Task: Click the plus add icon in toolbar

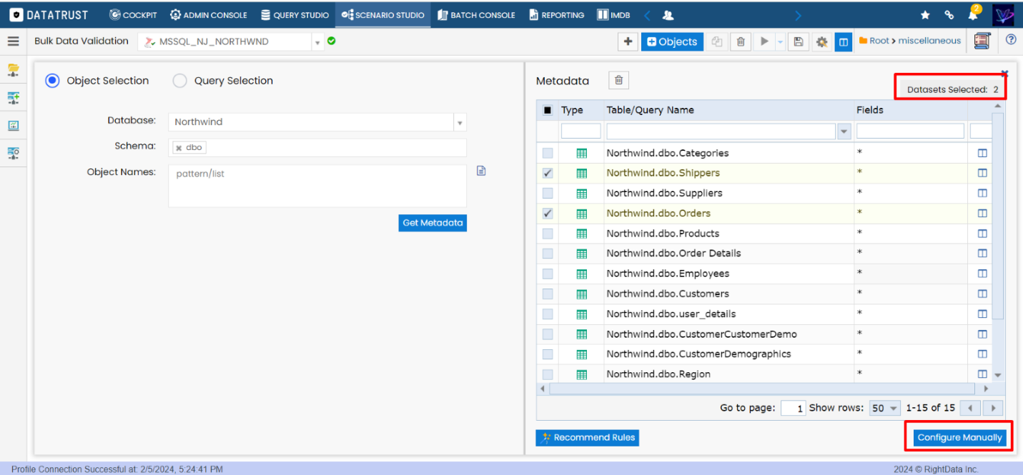Action: (x=628, y=41)
